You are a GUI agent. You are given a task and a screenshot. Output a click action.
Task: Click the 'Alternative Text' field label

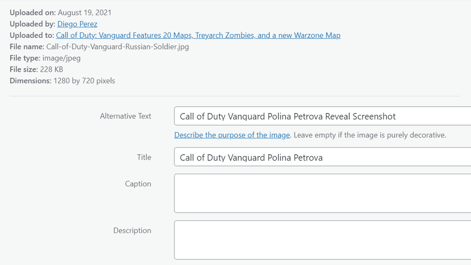pyautogui.click(x=125, y=116)
